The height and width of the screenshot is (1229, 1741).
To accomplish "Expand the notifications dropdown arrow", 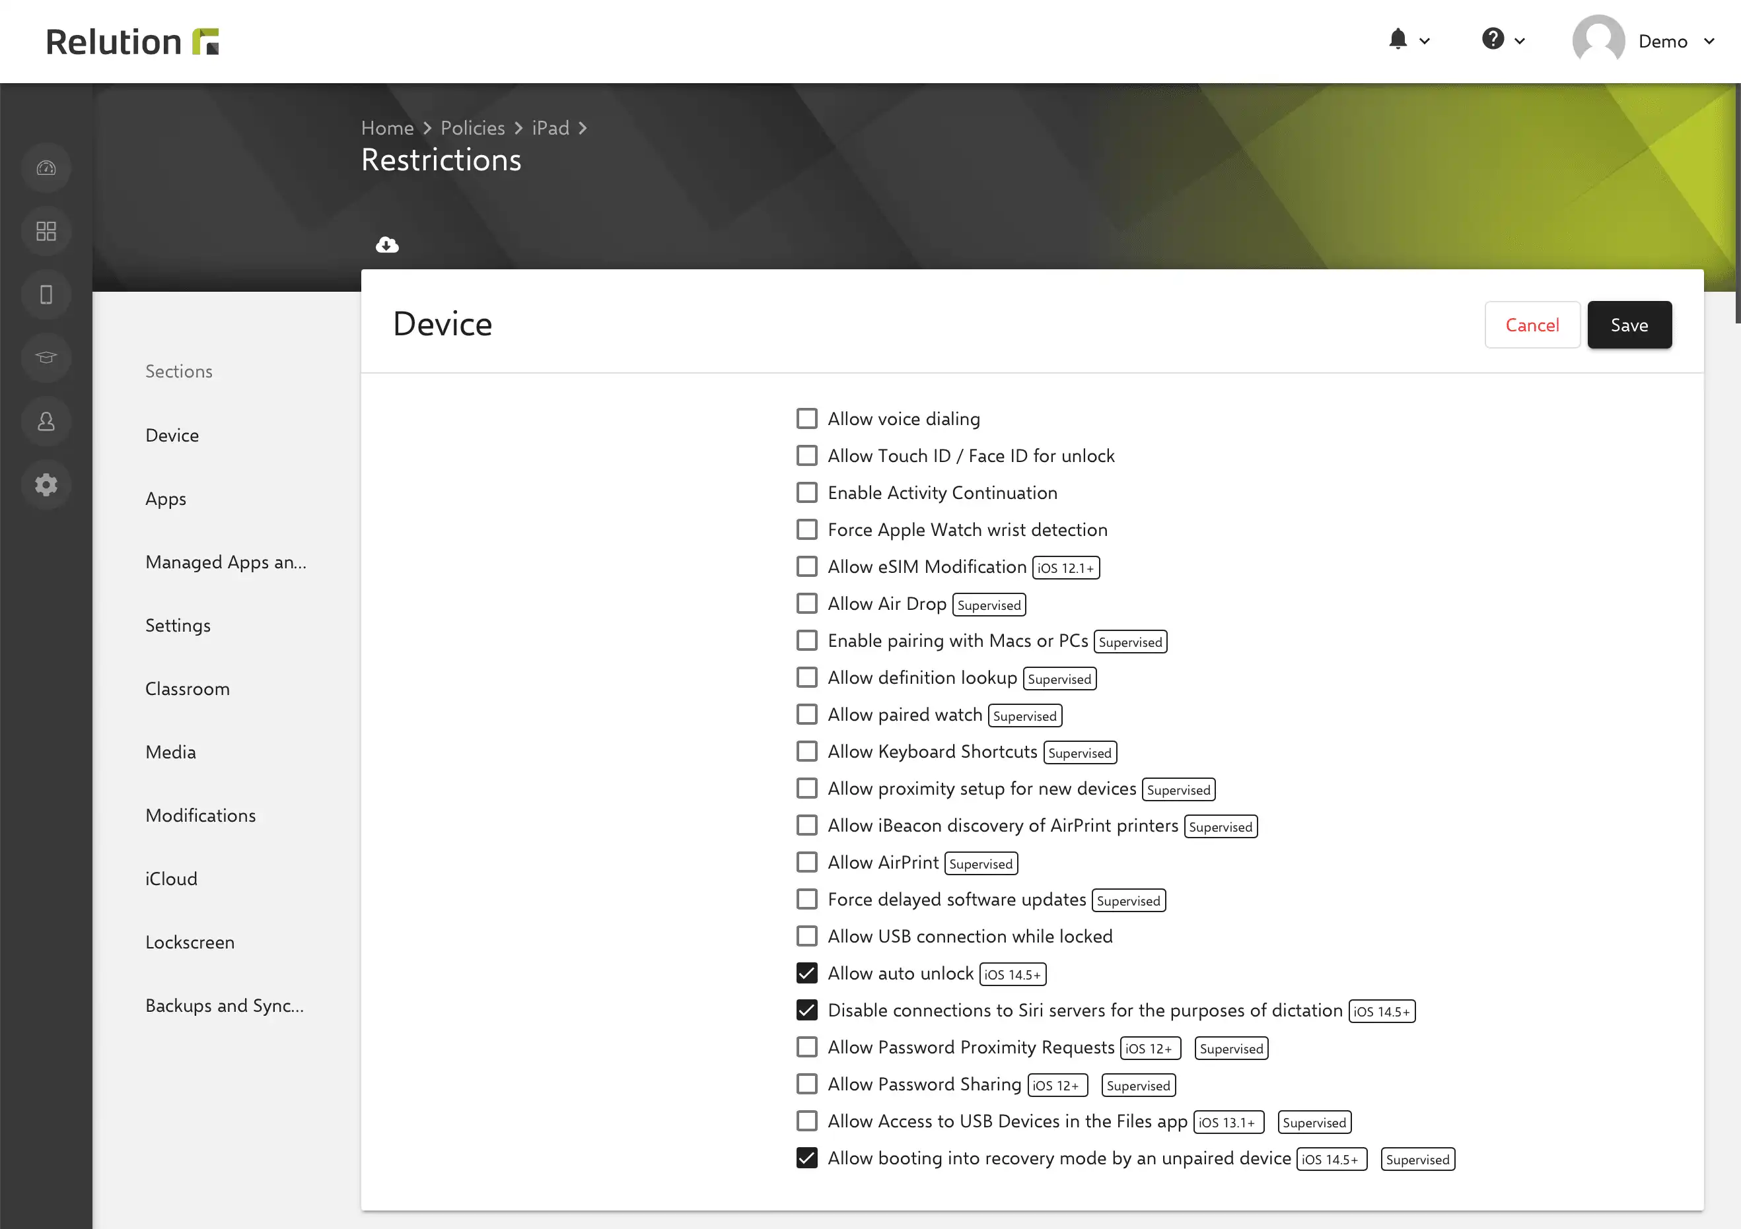I will (x=1425, y=41).
